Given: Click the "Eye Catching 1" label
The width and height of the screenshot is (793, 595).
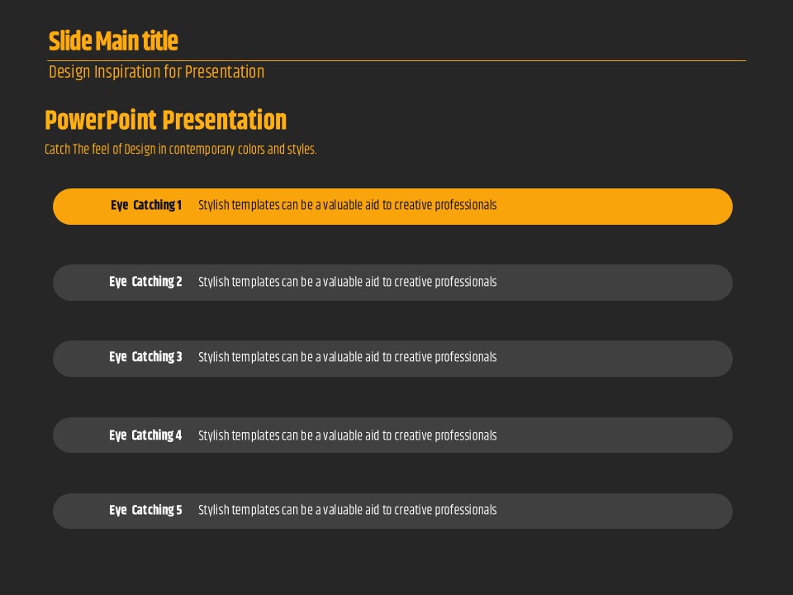Looking at the screenshot, I should (146, 206).
